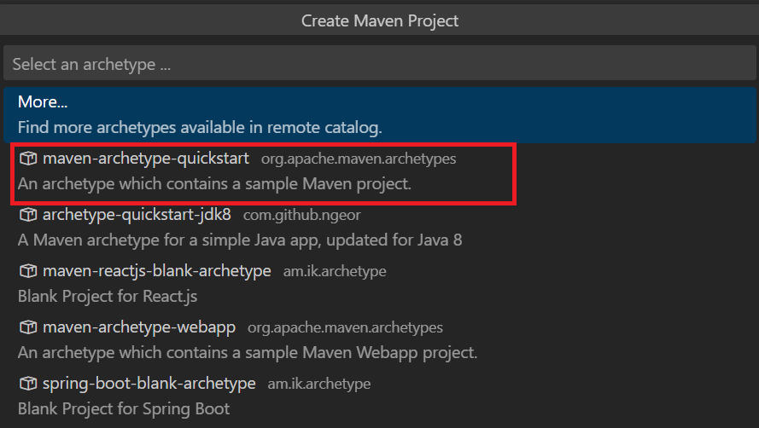Click the archetype-quickstart-jdk8 package icon

tap(28, 215)
